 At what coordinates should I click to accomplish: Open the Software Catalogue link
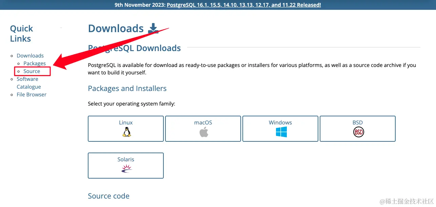pos(29,83)
